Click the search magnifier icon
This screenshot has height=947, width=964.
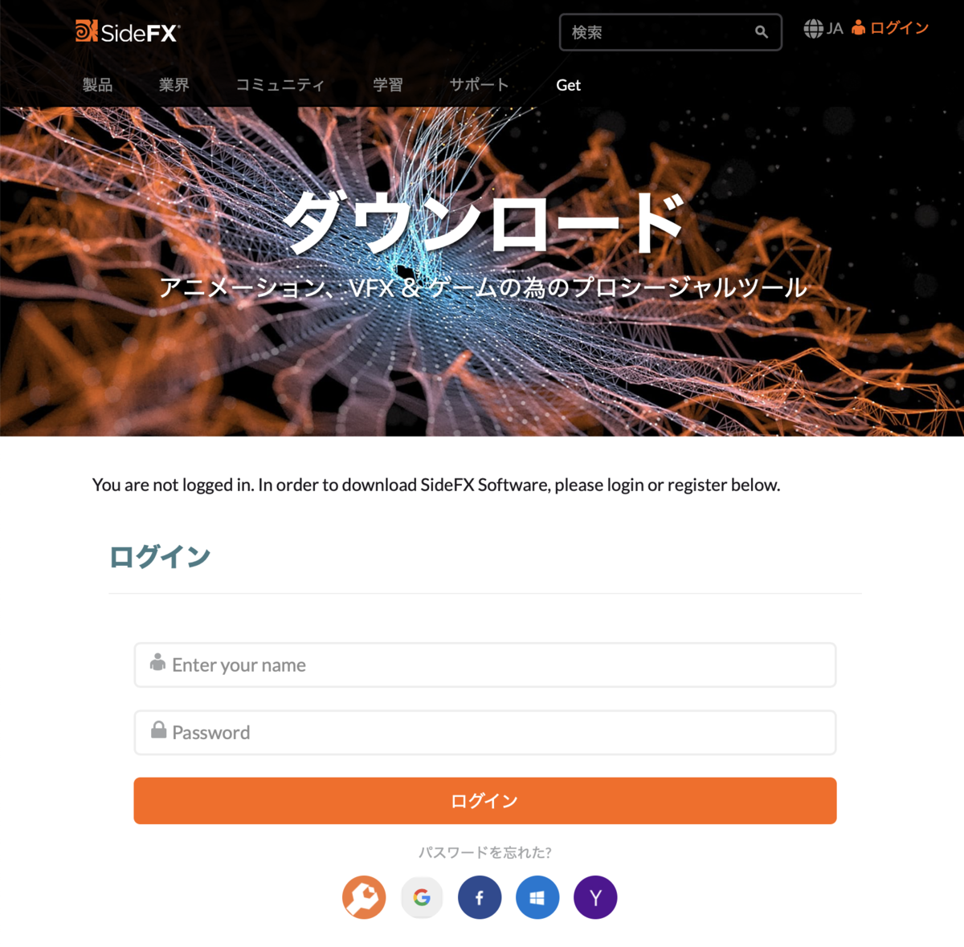(761, 32)
